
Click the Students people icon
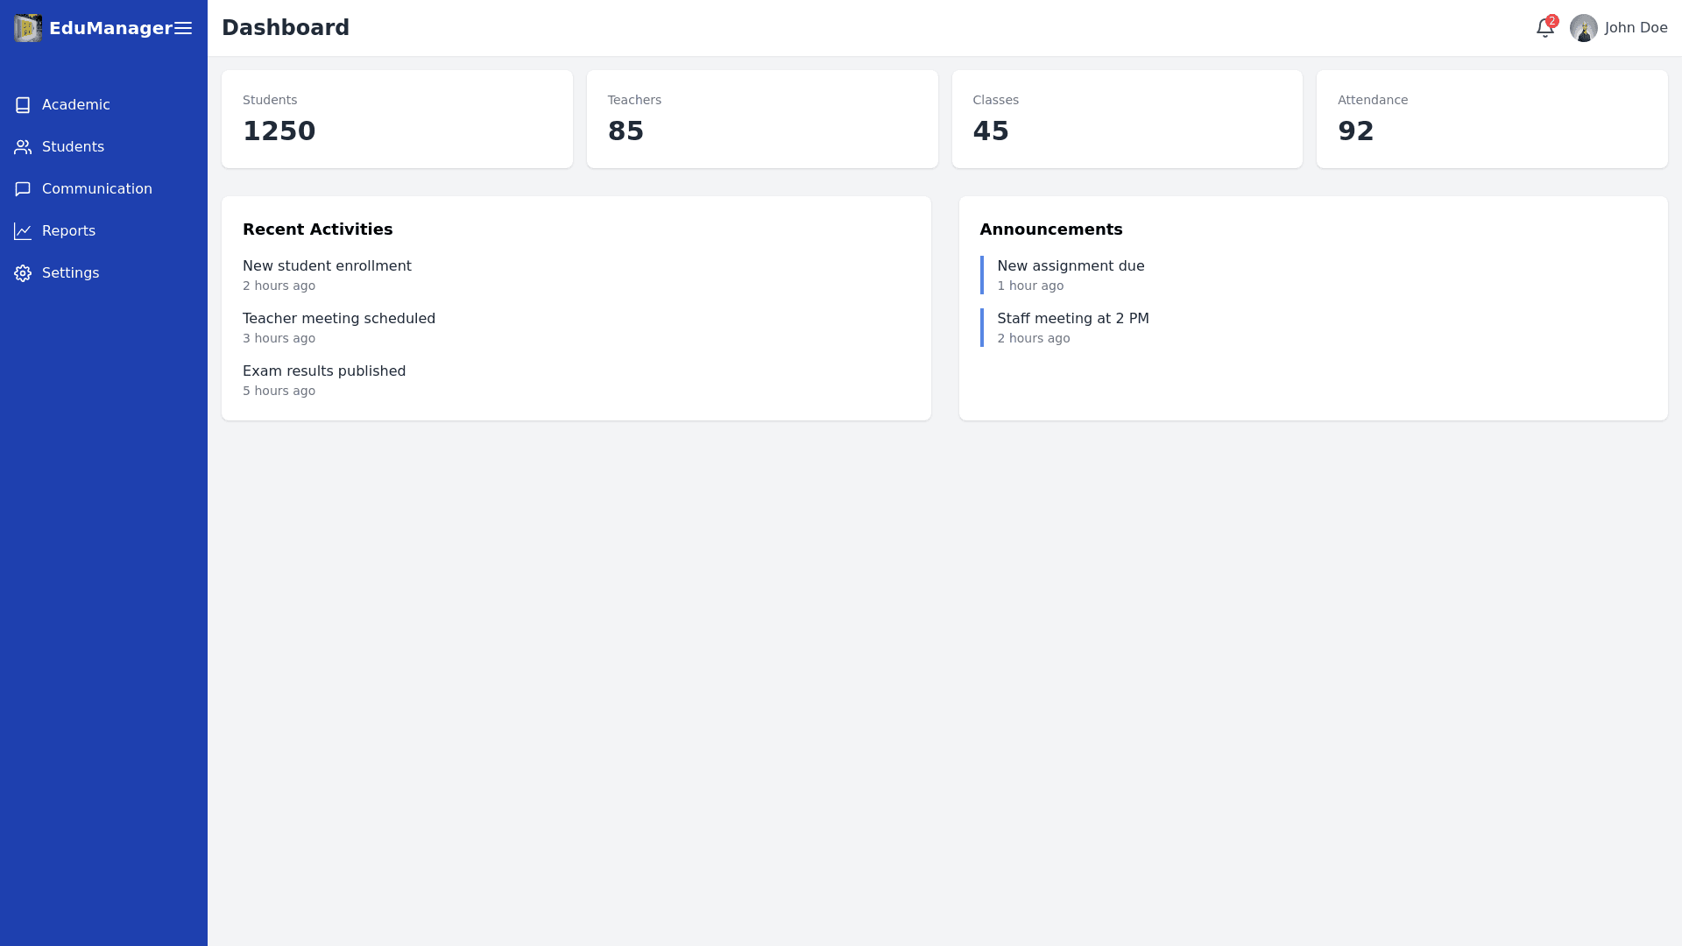tap(23, 147)
